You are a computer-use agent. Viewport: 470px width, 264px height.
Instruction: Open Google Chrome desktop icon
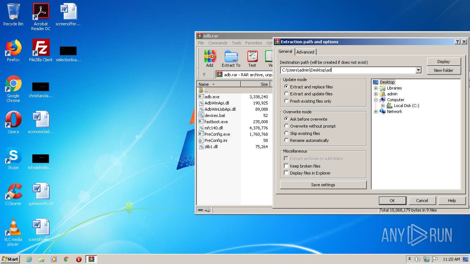13,88
